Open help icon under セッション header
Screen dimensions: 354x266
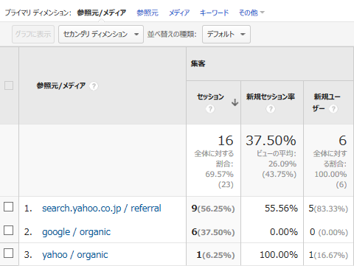[210, 109]
